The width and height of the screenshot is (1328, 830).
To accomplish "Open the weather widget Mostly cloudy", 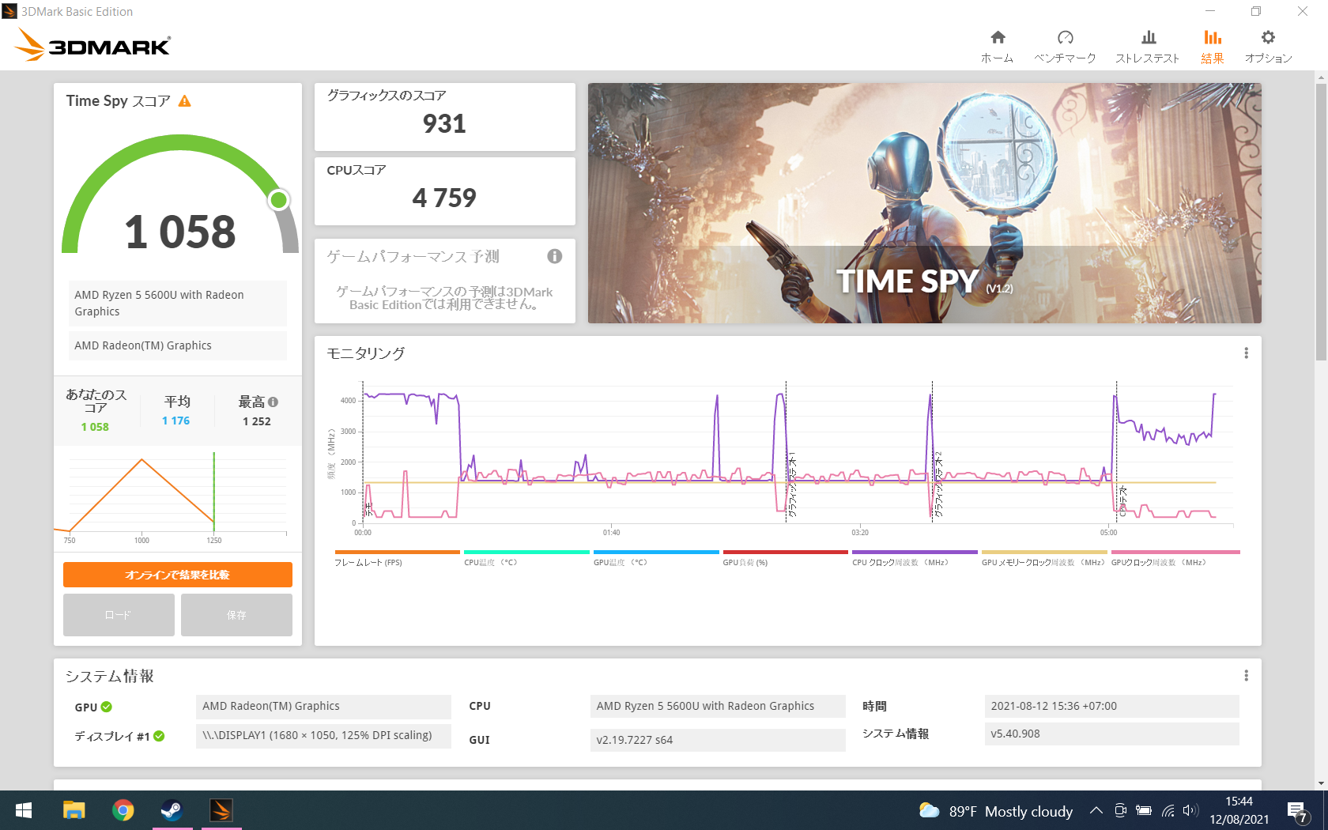I will click(x=996, y=811).
